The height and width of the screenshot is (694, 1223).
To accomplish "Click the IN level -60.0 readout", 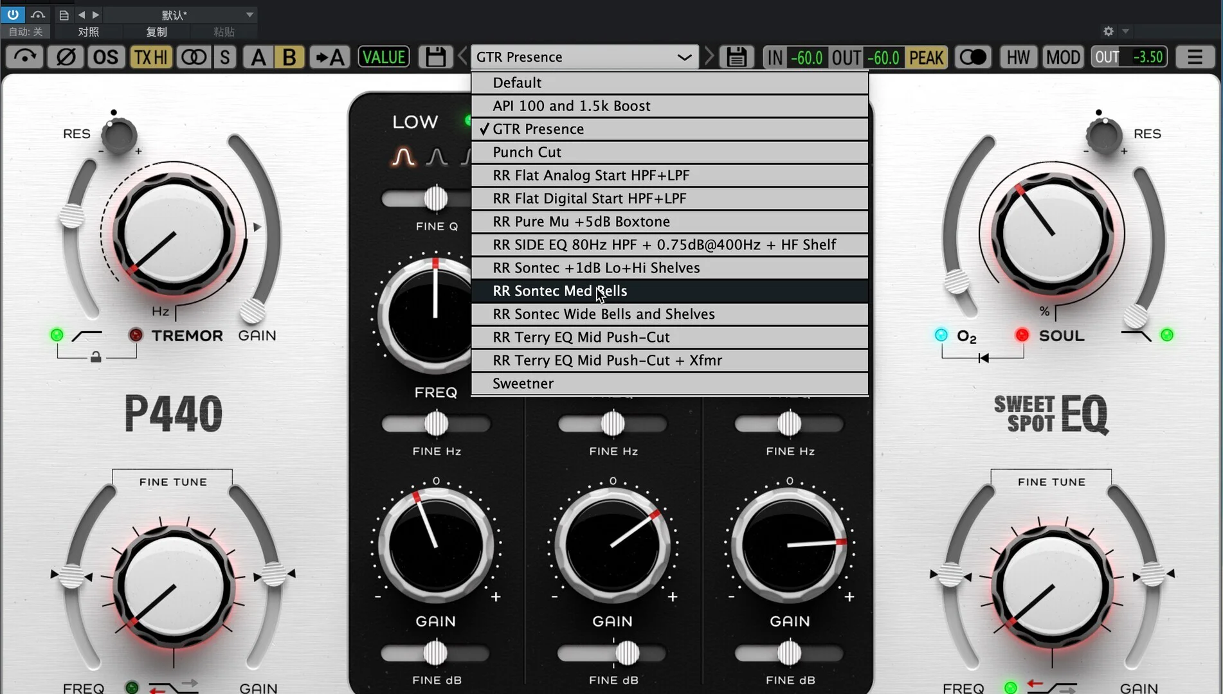I will pos(806,58).
